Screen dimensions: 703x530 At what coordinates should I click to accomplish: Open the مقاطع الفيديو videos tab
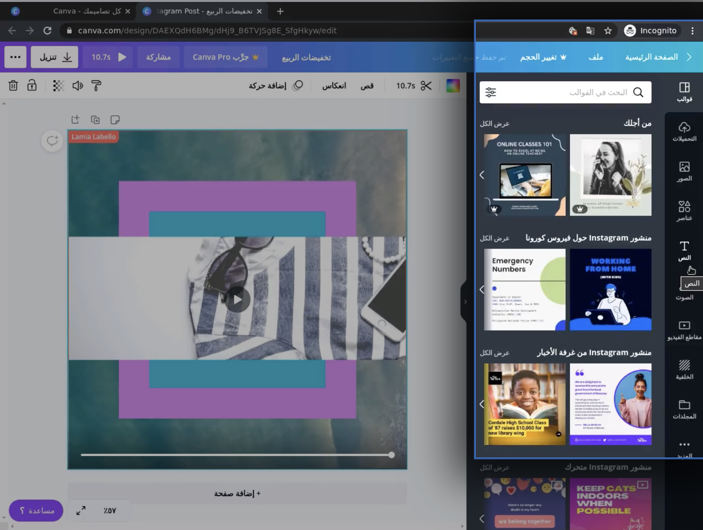pyautogui.click(x=684, y=330)
